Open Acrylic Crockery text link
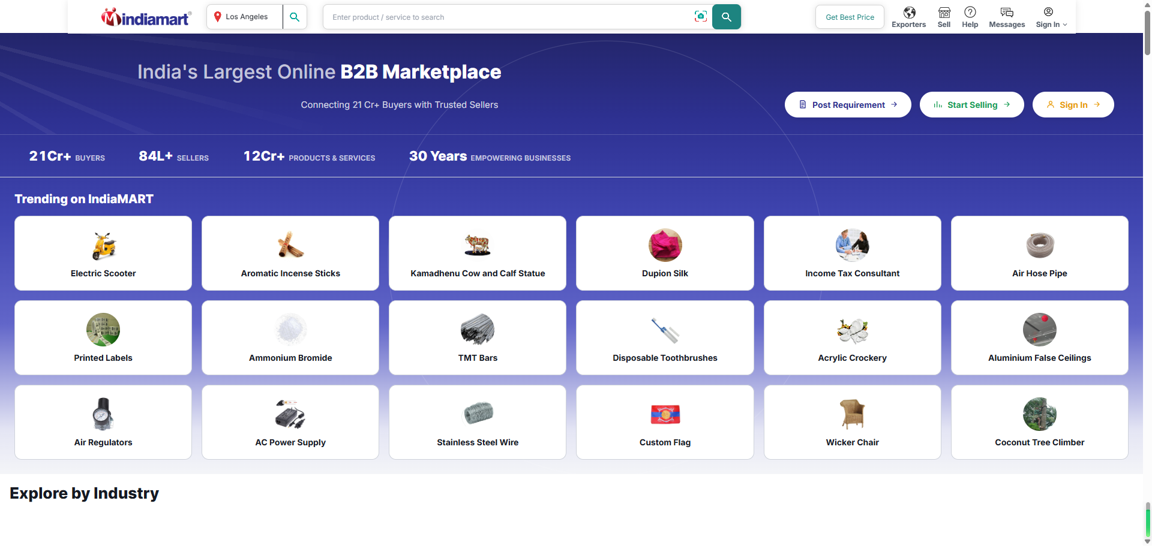1152x546 pixels. click(852, 358)
